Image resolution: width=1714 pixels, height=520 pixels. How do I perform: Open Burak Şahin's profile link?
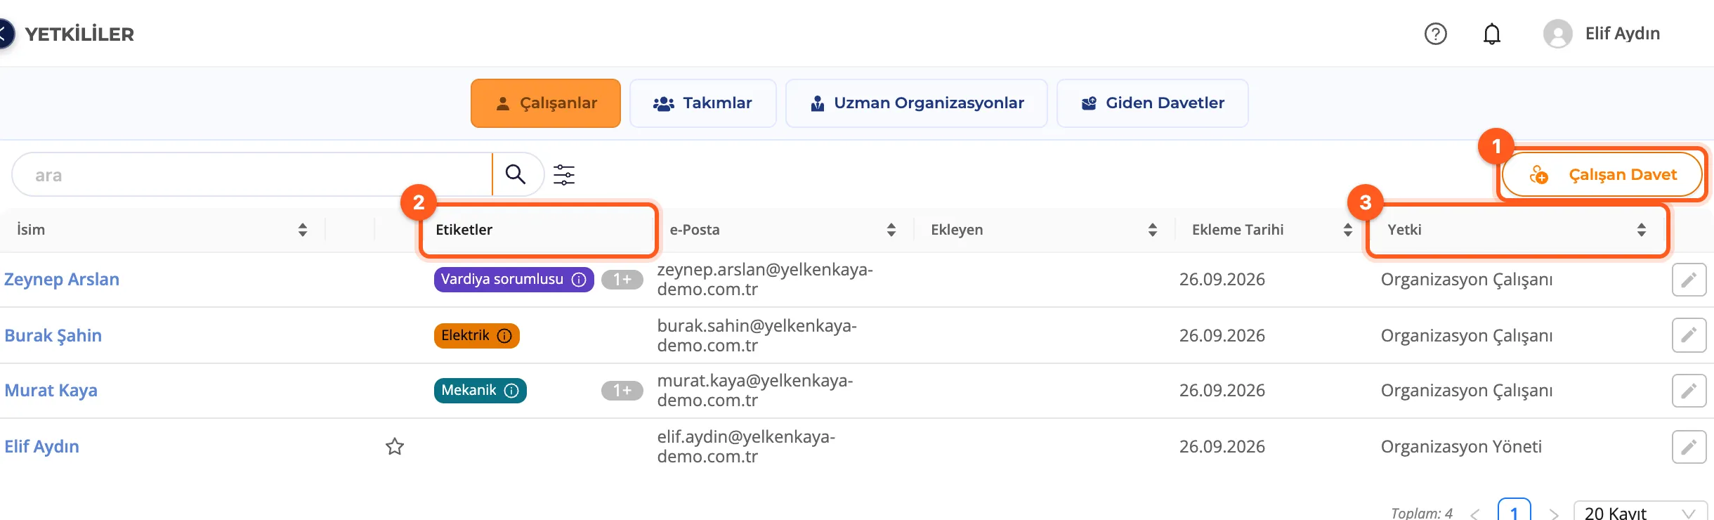pos(53,336)
